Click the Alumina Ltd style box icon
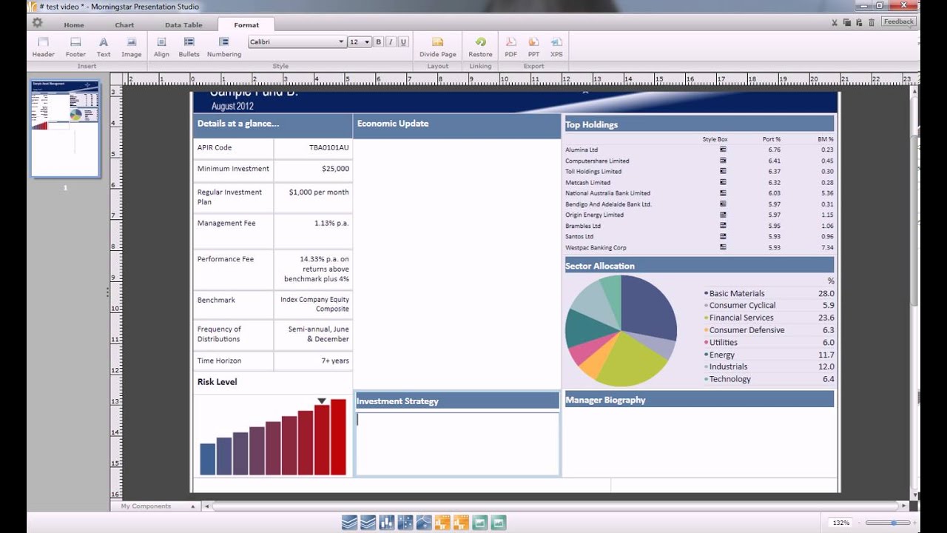The image size is (947, 533). (x=723, y=150)
